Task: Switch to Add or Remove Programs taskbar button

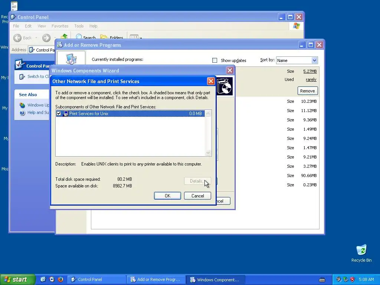Action: (x=156, y=279)
